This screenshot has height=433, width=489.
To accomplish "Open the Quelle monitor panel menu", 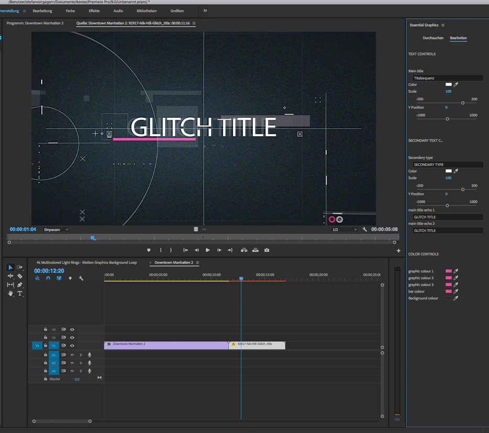I will tap(194, 23).
